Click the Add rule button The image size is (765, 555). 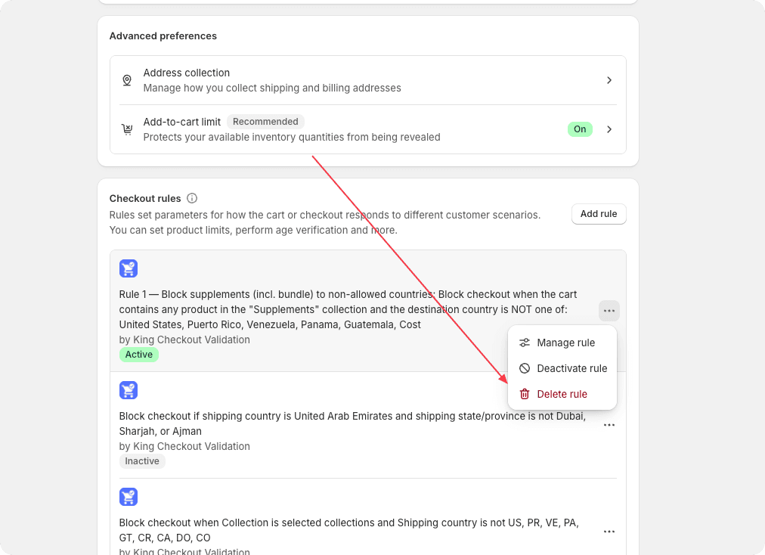(599, 214)
